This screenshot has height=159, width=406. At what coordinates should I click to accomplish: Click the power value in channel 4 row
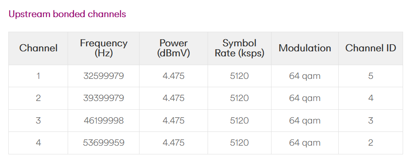tap(173, 143)
